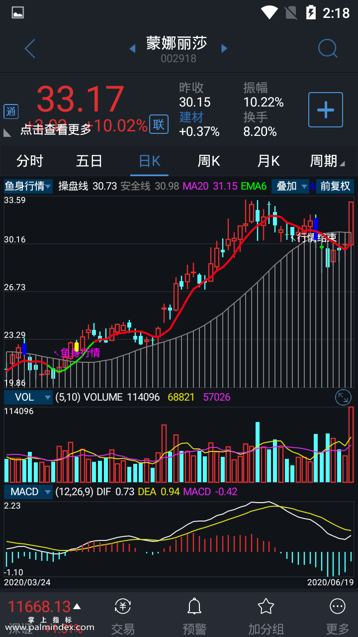Tap the 换手 value 8.20%

click(260, 131)
